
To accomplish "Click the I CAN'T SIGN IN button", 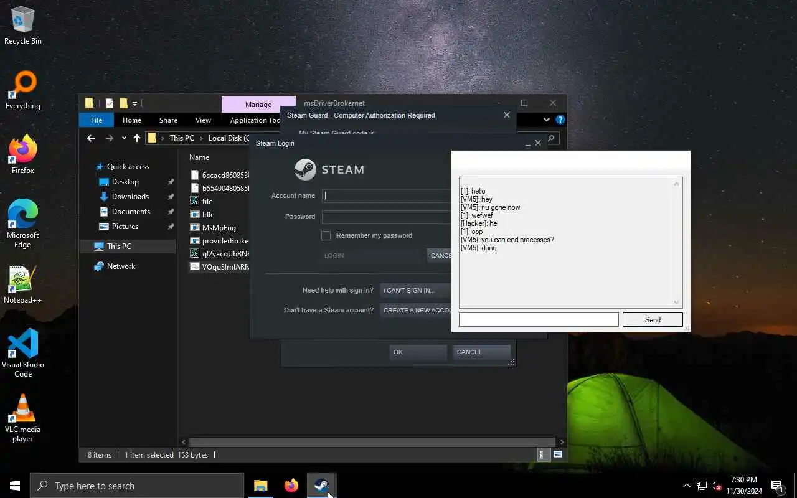I will [x=415, y=290].
